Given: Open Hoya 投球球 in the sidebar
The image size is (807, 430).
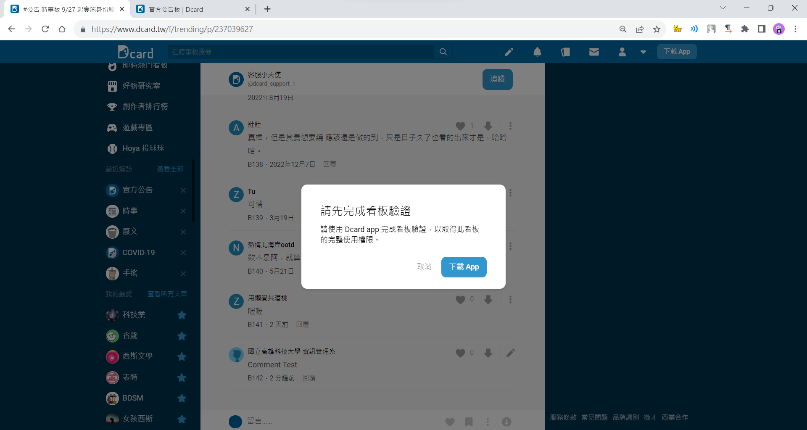Looking at the screenshot, I should point(143,148).
